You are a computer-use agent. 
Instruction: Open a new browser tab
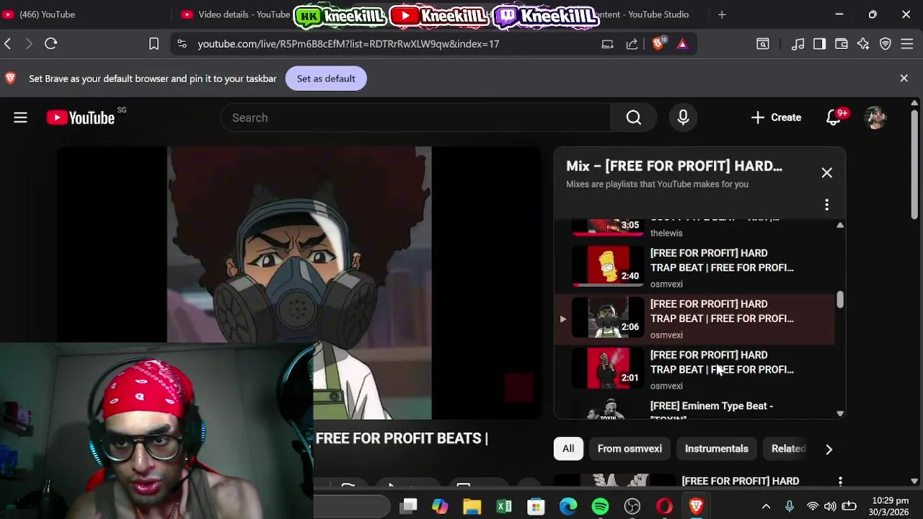(x=722, y=14)
